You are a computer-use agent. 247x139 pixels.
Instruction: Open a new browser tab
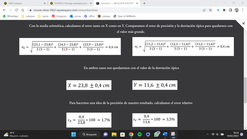(x=144, y=3)
